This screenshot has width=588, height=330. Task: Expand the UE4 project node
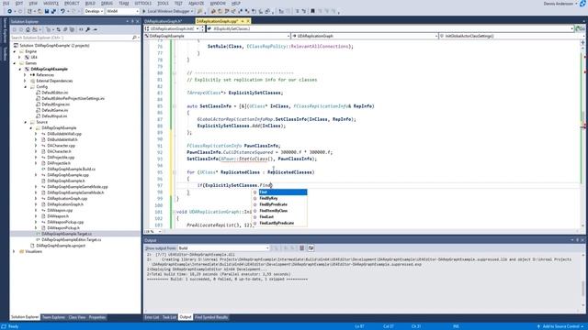19,57
